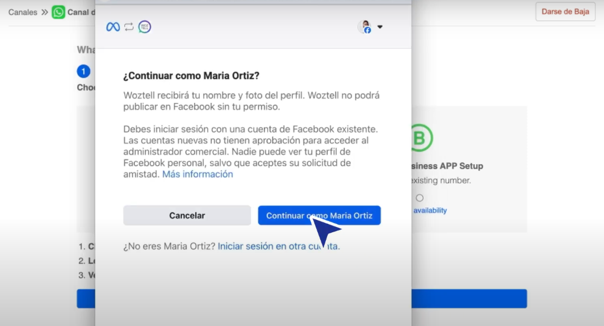Click the Business APP Setup heading

pyautogui.click(x=447, y=166)
